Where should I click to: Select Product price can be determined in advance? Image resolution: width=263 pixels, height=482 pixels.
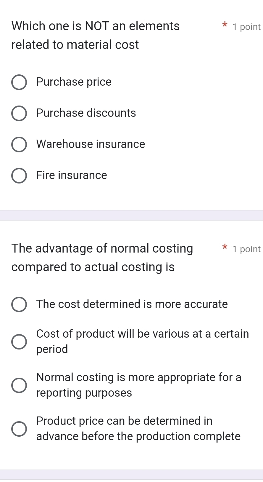coord(19,429)
